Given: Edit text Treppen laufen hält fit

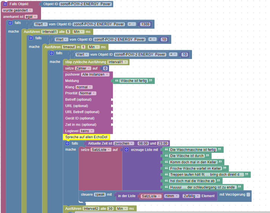Looking at the screenshot, I should [x=206, y=175].
